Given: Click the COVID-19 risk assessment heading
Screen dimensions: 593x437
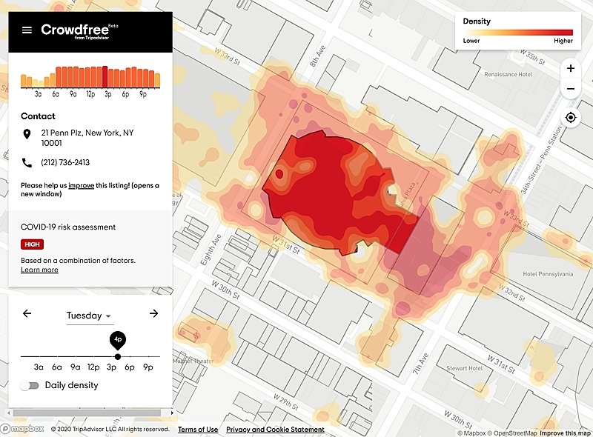Looking at the screenshot, I should (x=68, y=227).
